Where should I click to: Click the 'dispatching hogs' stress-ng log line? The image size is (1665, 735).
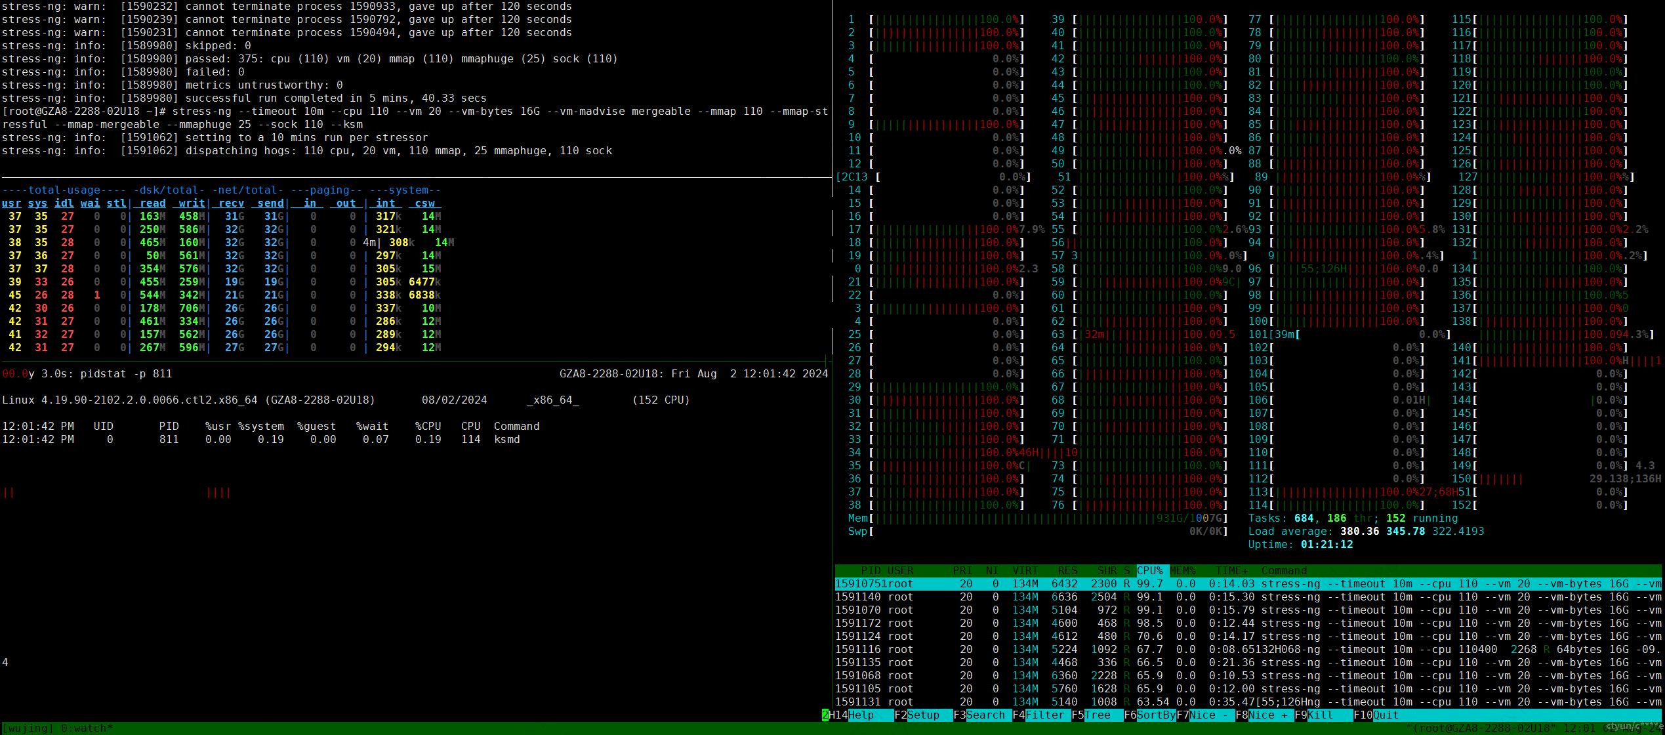[306, 151]
